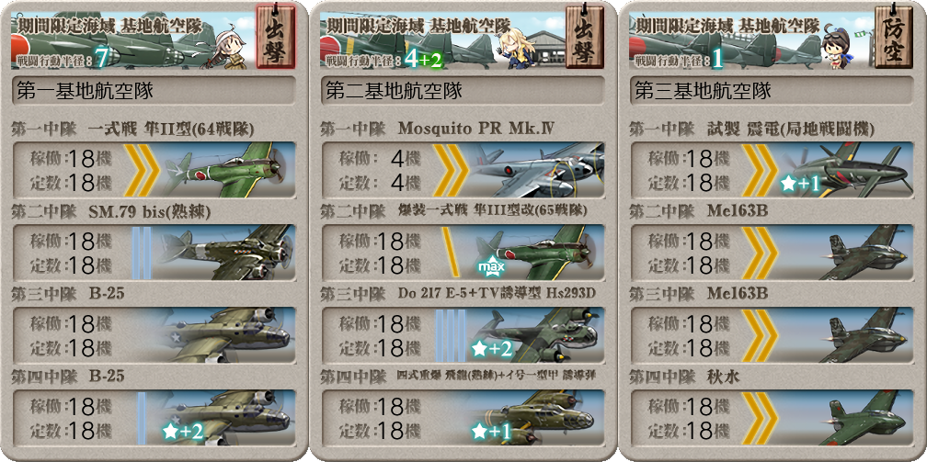Click first base combat radius value 7
The height and width of the screenshot is (462, 927).
pyautogui.click(x=100, y=58)
